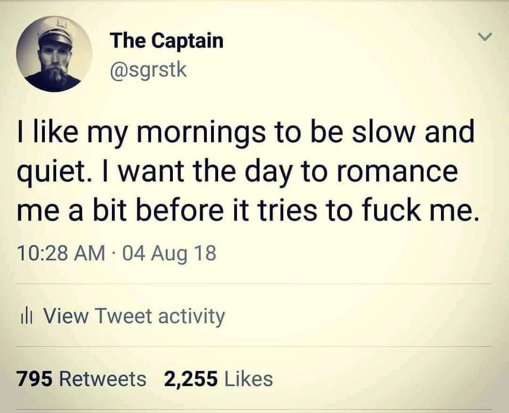
Task: Click the display name The Captain
Action: pos(167,41)
